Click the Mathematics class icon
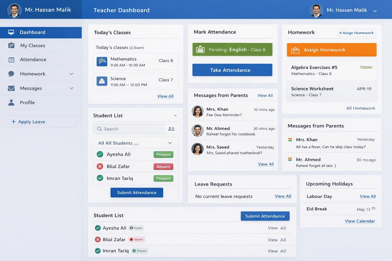This screenshot has width=392, height=261. pyautogui.click(x=102, y=61)
